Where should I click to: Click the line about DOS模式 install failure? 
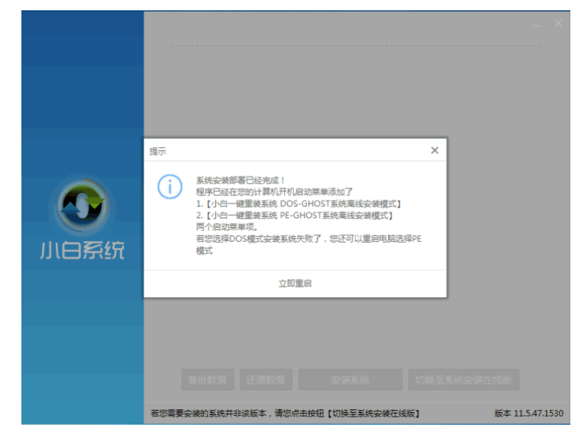click(x=308, y=239)
